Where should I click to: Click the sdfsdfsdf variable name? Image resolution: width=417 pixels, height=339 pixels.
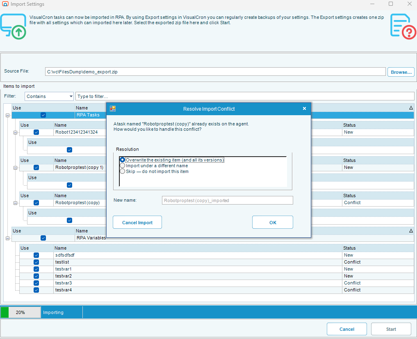[65, 255]
